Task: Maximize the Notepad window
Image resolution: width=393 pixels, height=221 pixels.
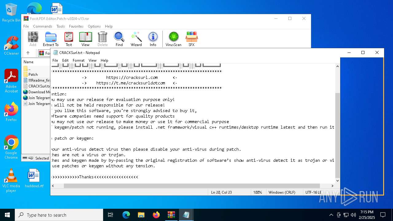Action: point(363,52)
